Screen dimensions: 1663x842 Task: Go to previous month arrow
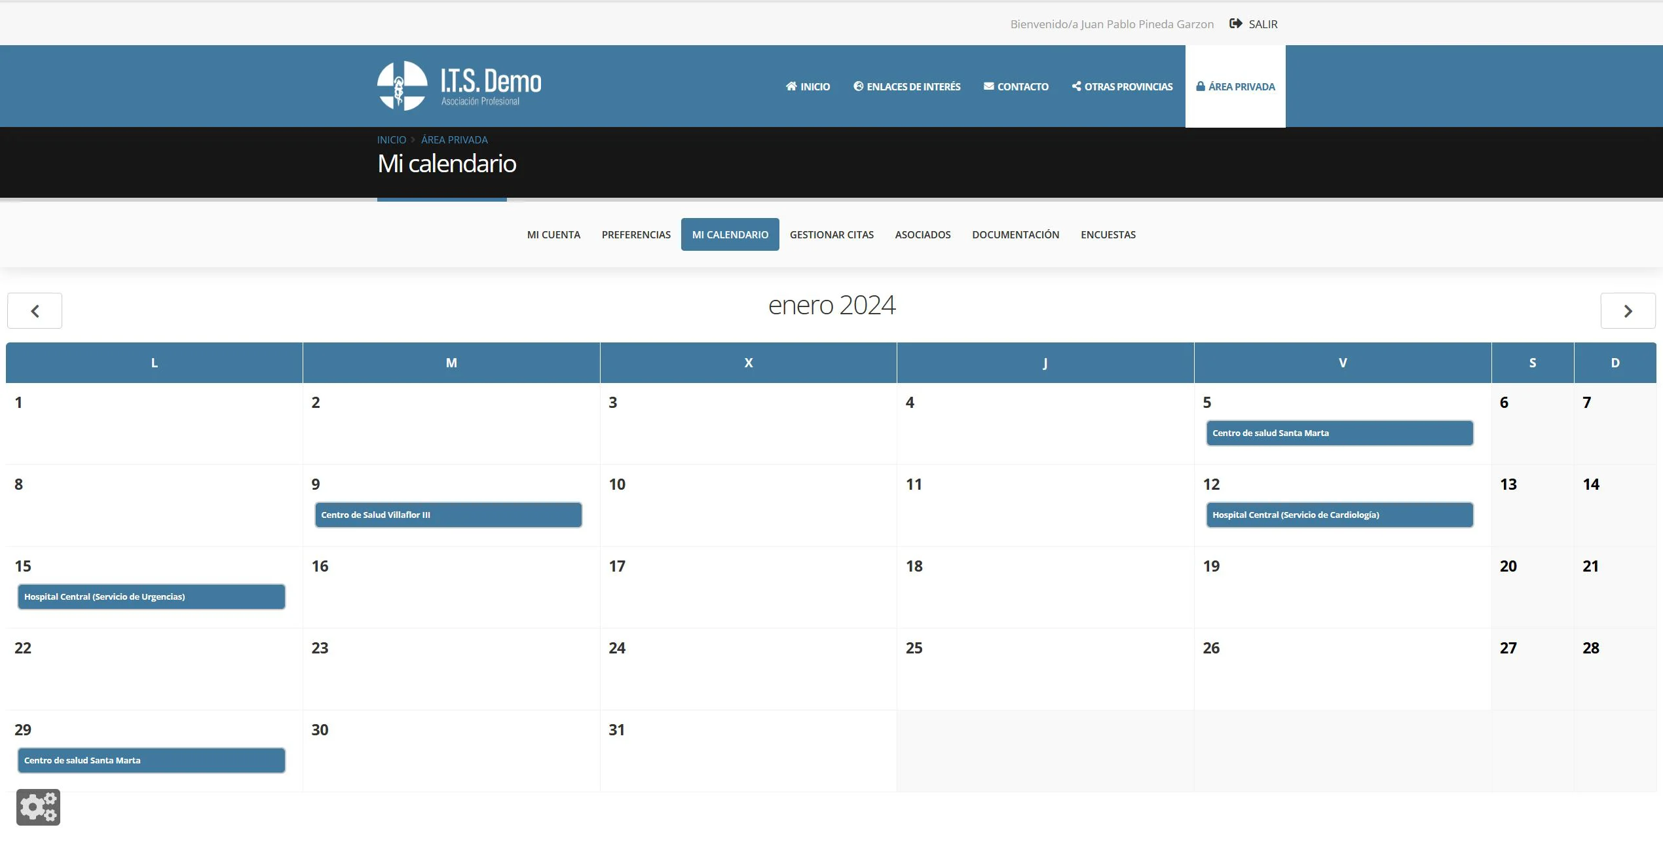click(x=35, y=311)
